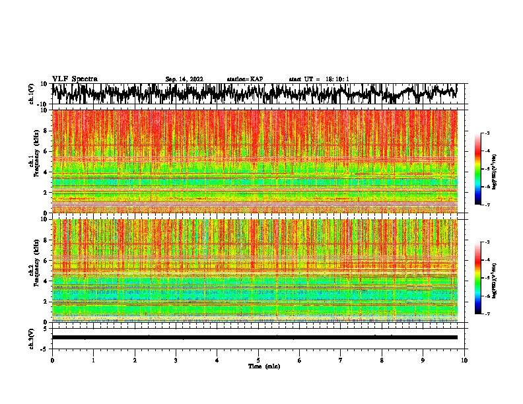Click the "2" kHz tick on ch.2 spectrogram

click(46, 302)
